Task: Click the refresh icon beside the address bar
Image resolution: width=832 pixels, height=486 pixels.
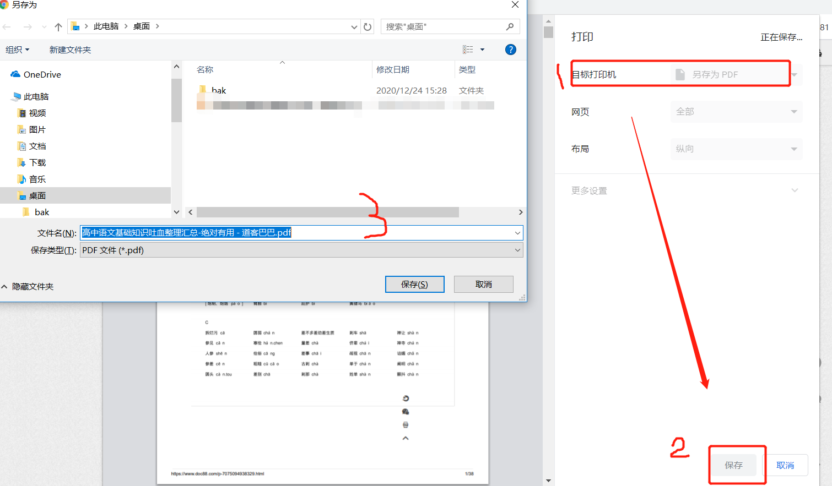Action: click(368, 26)
